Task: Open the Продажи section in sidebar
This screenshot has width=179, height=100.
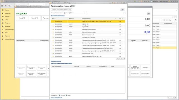Action: pos(7,23)
